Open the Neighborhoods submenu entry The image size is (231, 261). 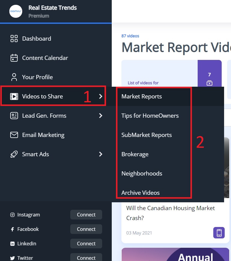pyautogui.click(x=142, y=173)
